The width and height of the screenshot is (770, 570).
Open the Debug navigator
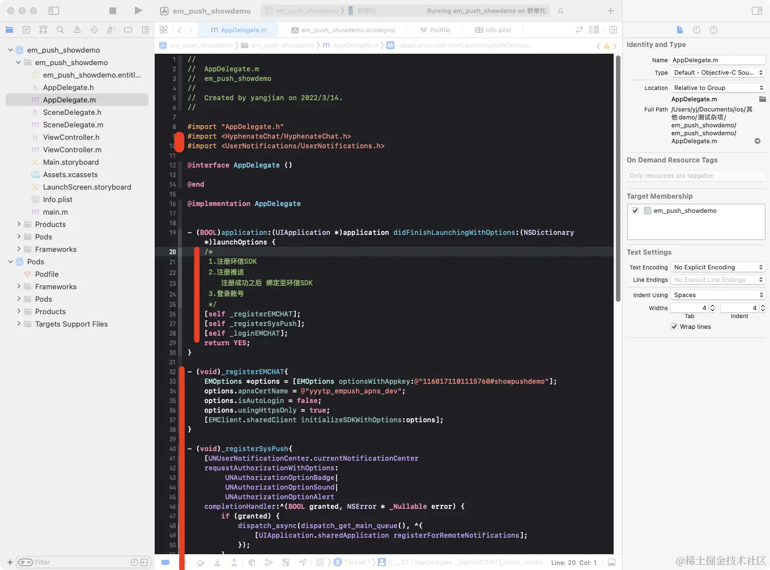point(111,30)
